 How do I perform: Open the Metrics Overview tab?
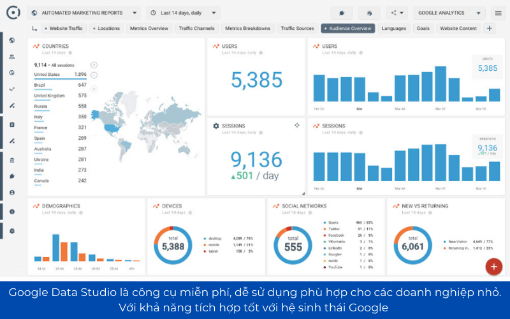pyautogui.click(x=149, y=28)
